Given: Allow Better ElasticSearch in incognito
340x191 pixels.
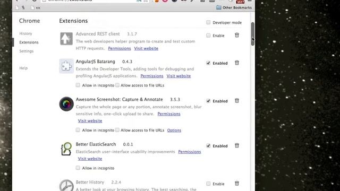Looking at the screenshot, I should 78,168.
